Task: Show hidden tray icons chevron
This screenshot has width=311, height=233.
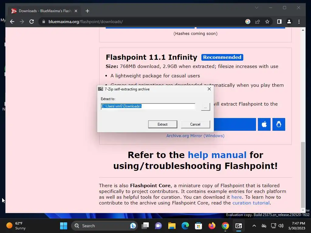Action: pos(254,226)
